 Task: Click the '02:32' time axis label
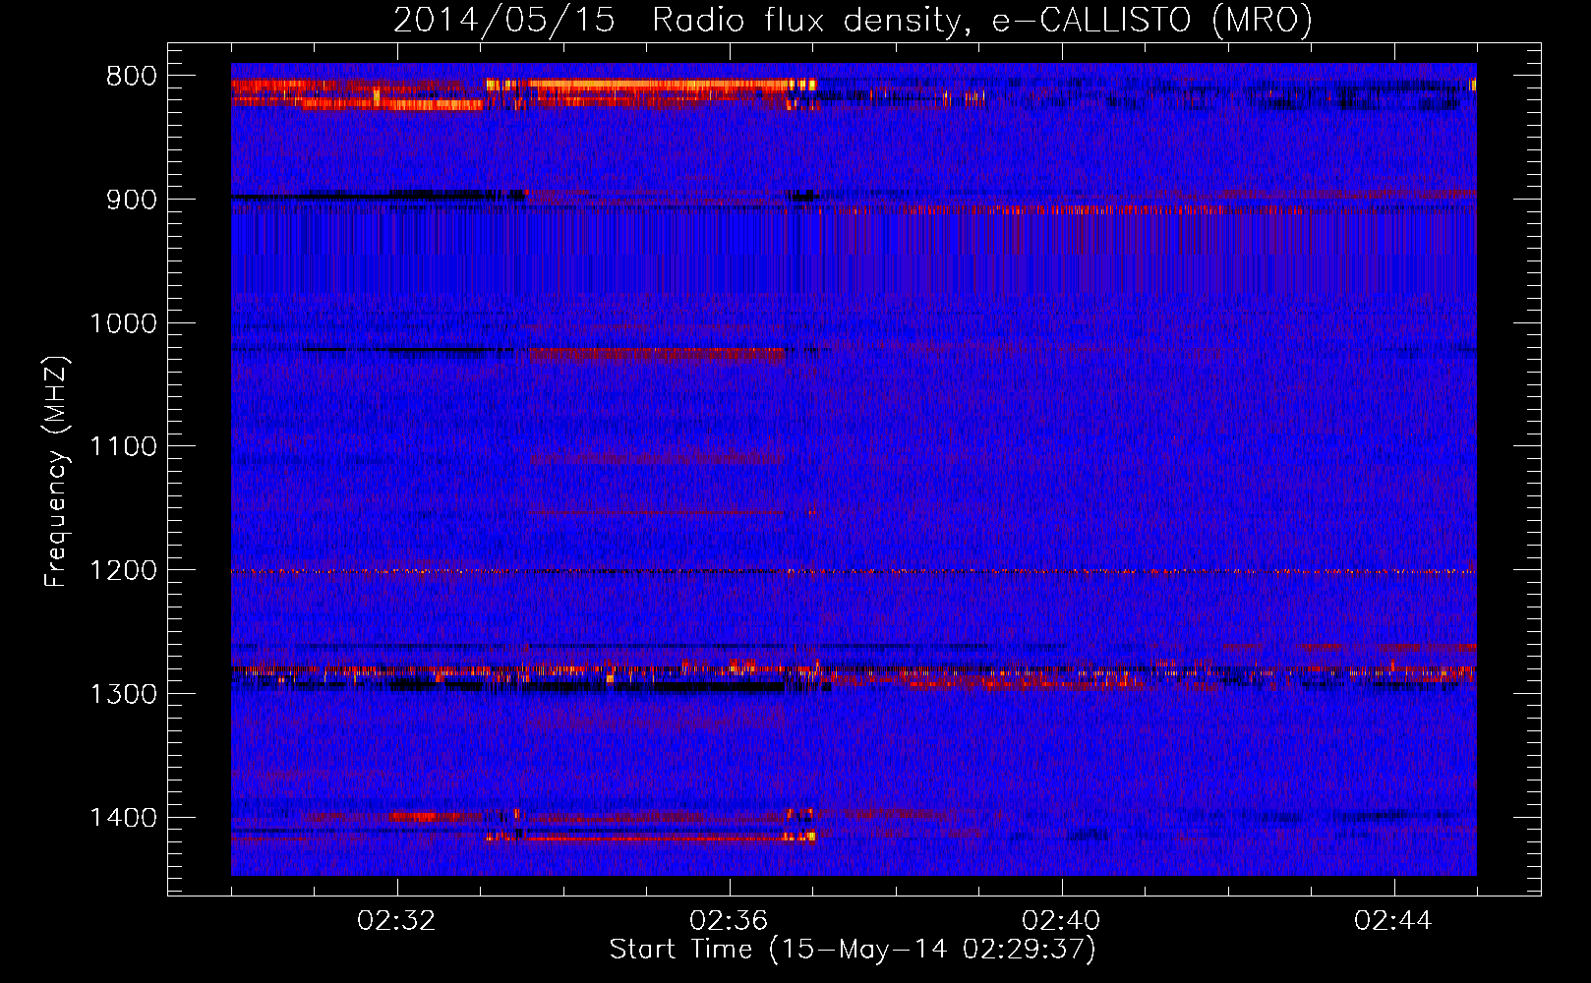(x=397, y=921)
